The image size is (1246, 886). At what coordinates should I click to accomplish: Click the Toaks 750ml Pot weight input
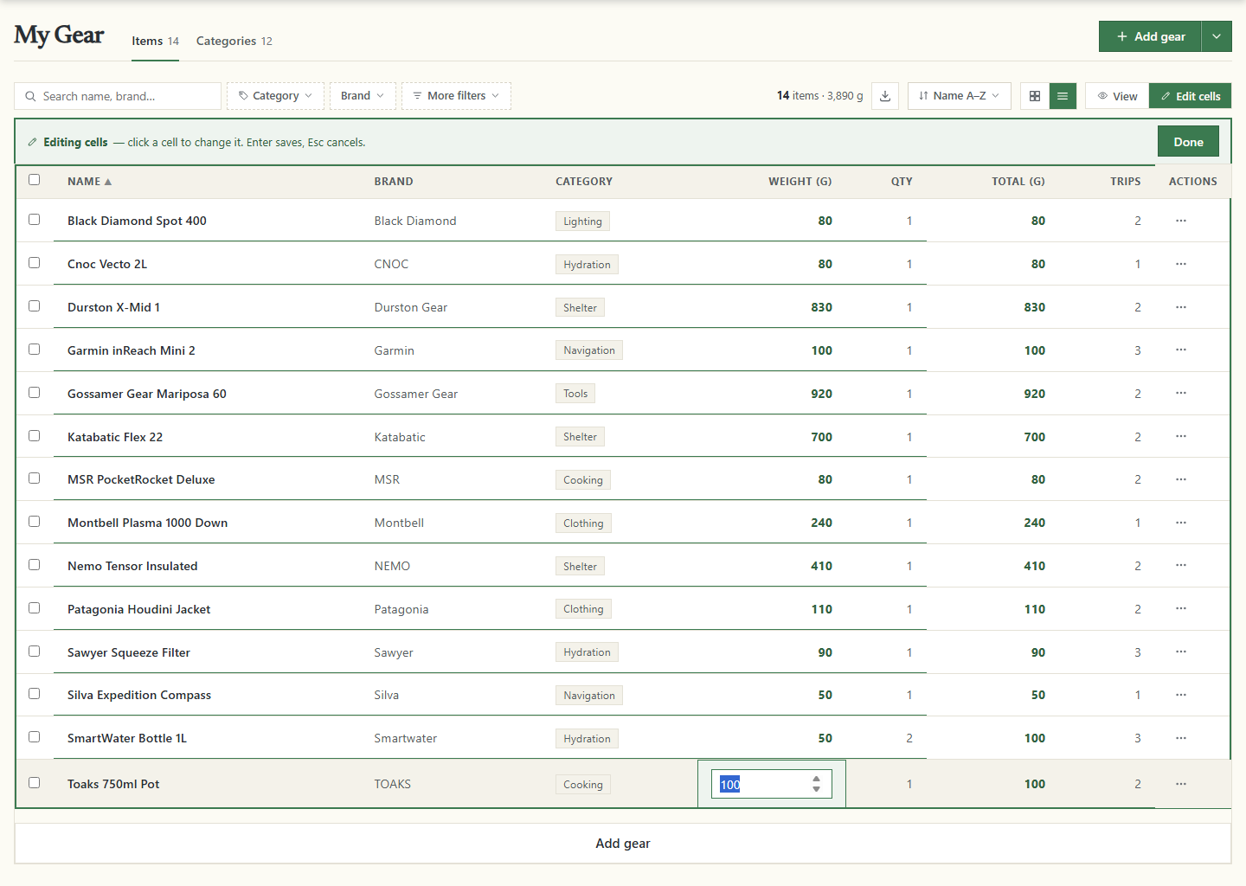771,784
